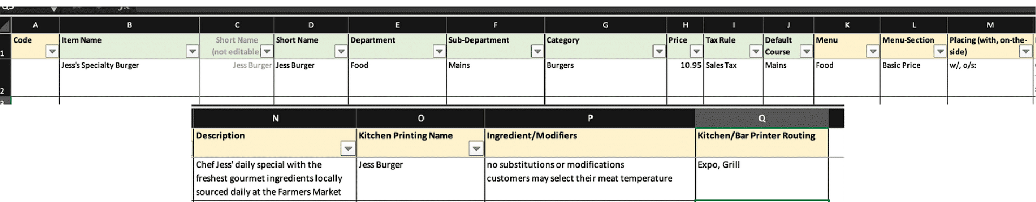Open the Menu-Section filter dropdown

940,51
